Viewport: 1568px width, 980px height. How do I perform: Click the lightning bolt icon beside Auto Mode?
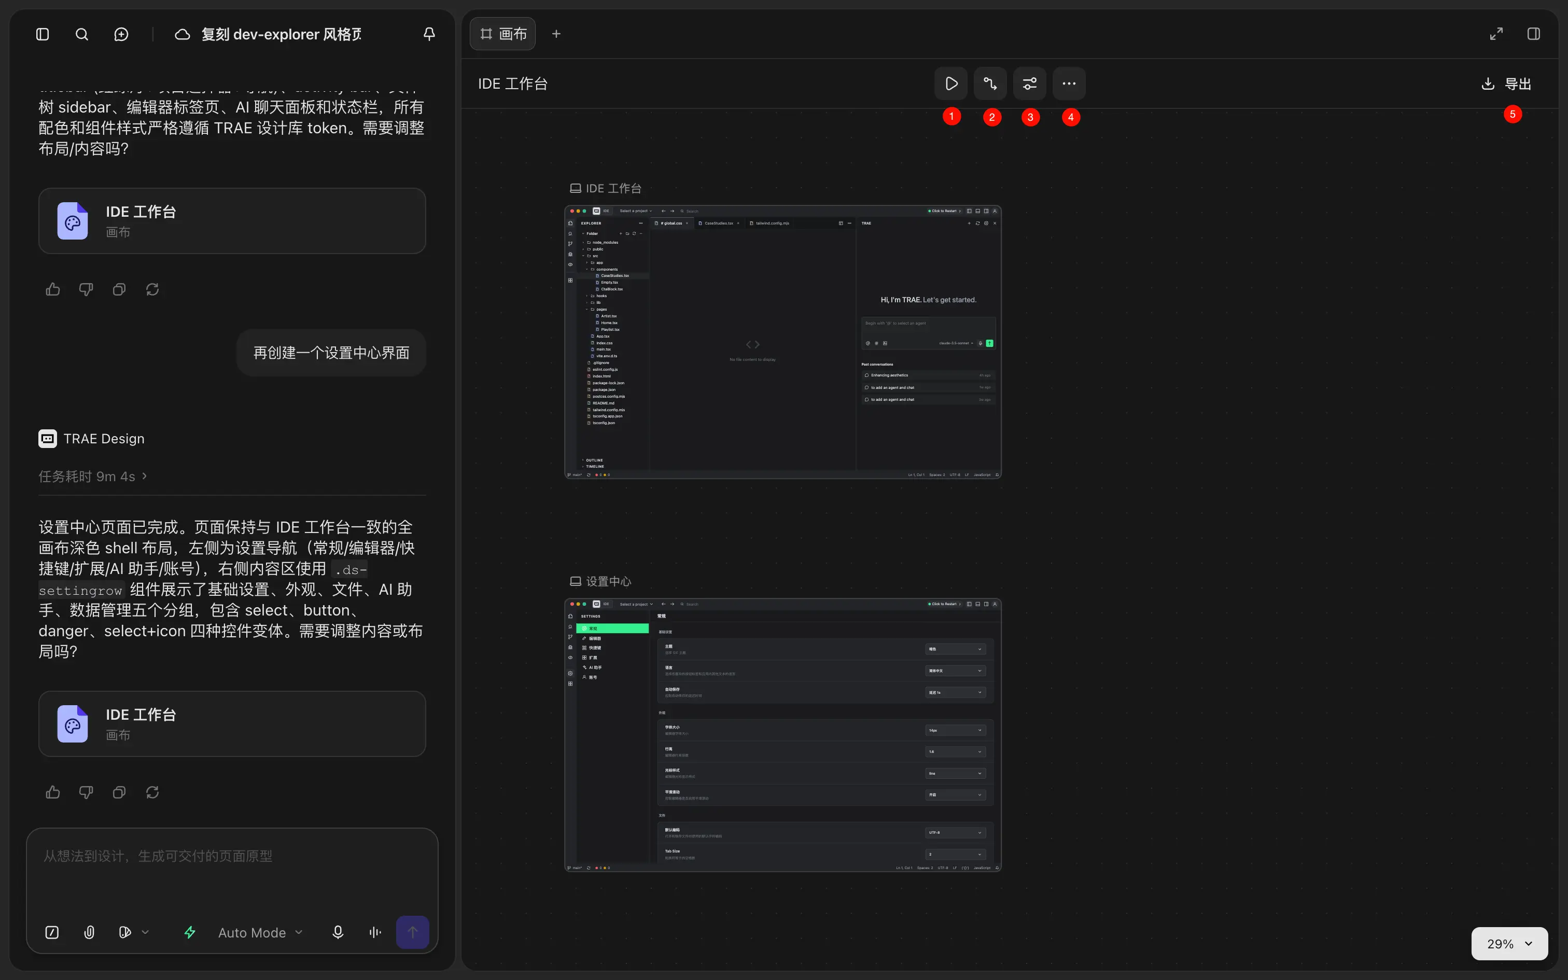[190, 932]
